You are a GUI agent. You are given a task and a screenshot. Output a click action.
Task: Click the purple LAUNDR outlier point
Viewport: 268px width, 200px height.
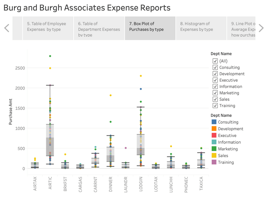tap(126, 148)
